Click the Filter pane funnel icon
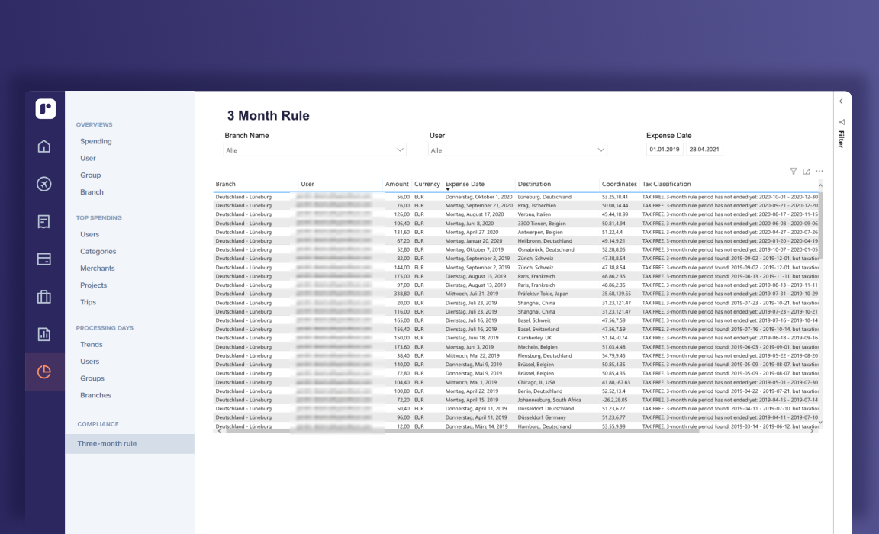This screenshot has height=534, width=879. (x=842, y=122)
